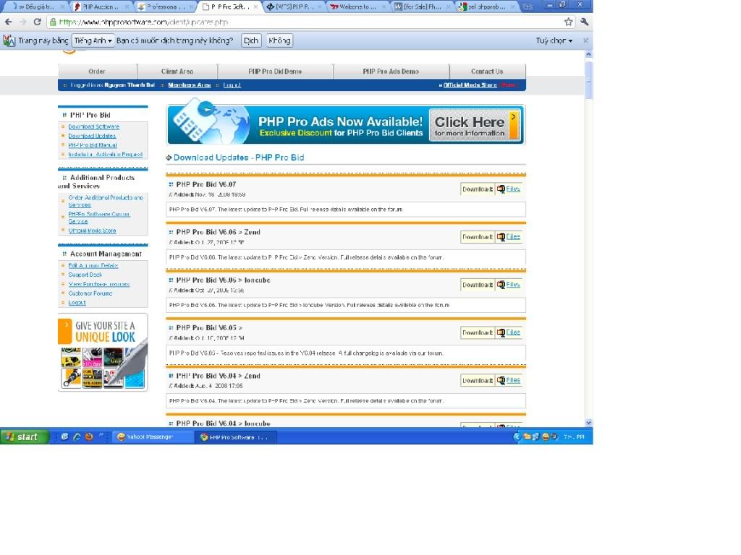741x555 pixels.
Task: Click the 'Không' button in the translate bar
Action: pyautogui.click(x=279, y=40)
